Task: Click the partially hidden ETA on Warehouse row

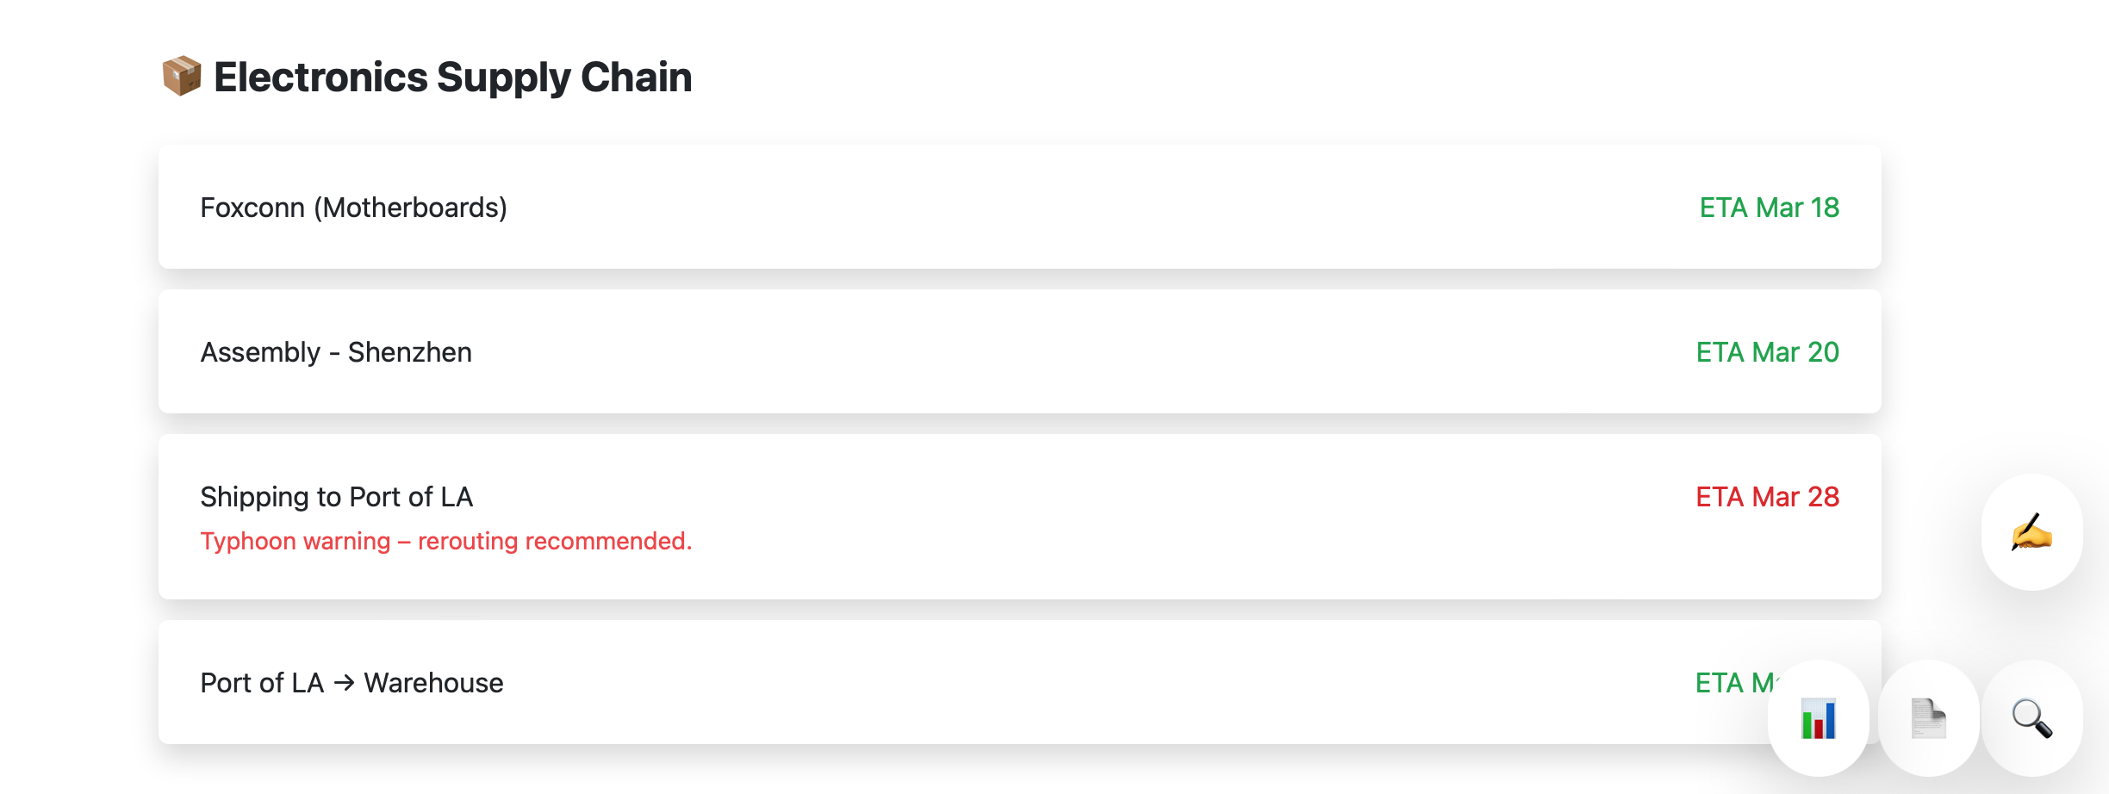Action: (1732, 683)
